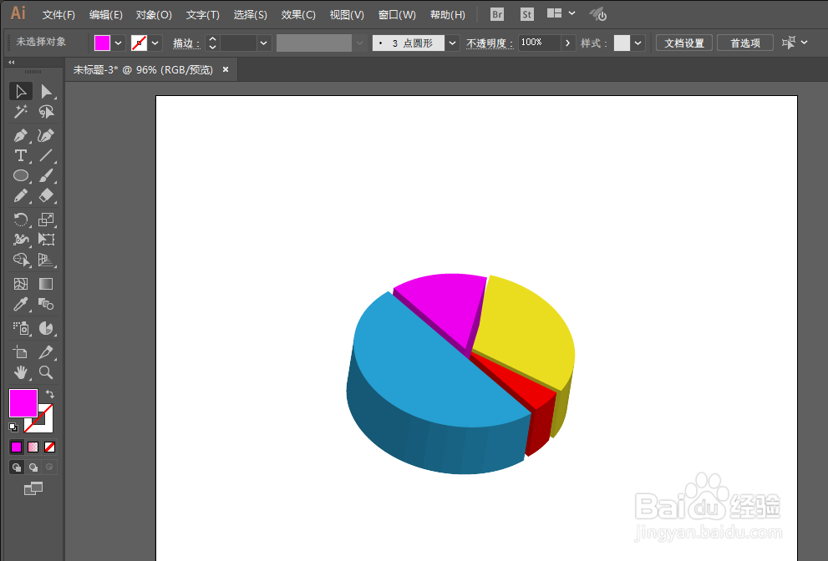Select the Type tool
This screenshot has width=828, height=561.
21,155
